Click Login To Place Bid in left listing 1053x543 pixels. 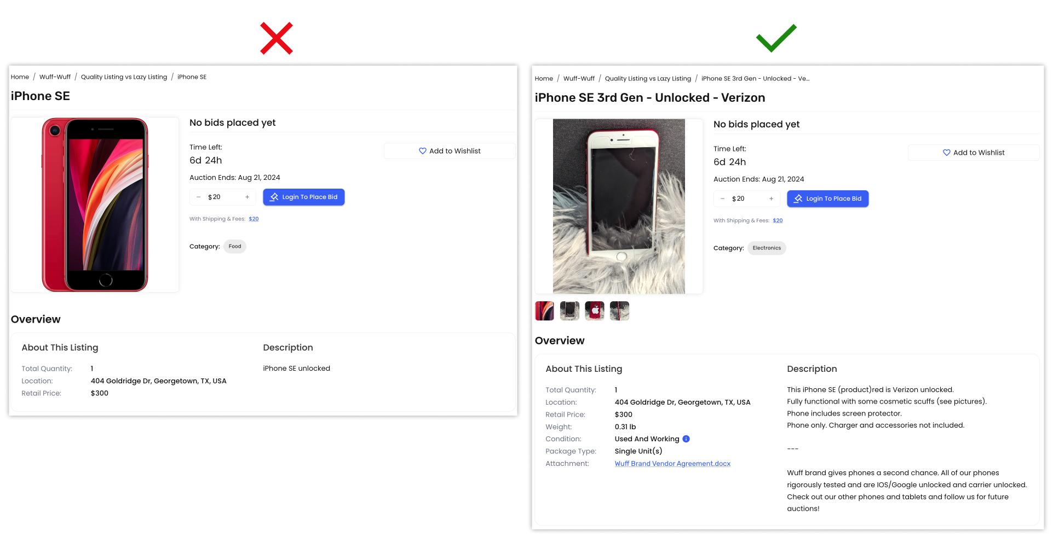tap(304, 197)
